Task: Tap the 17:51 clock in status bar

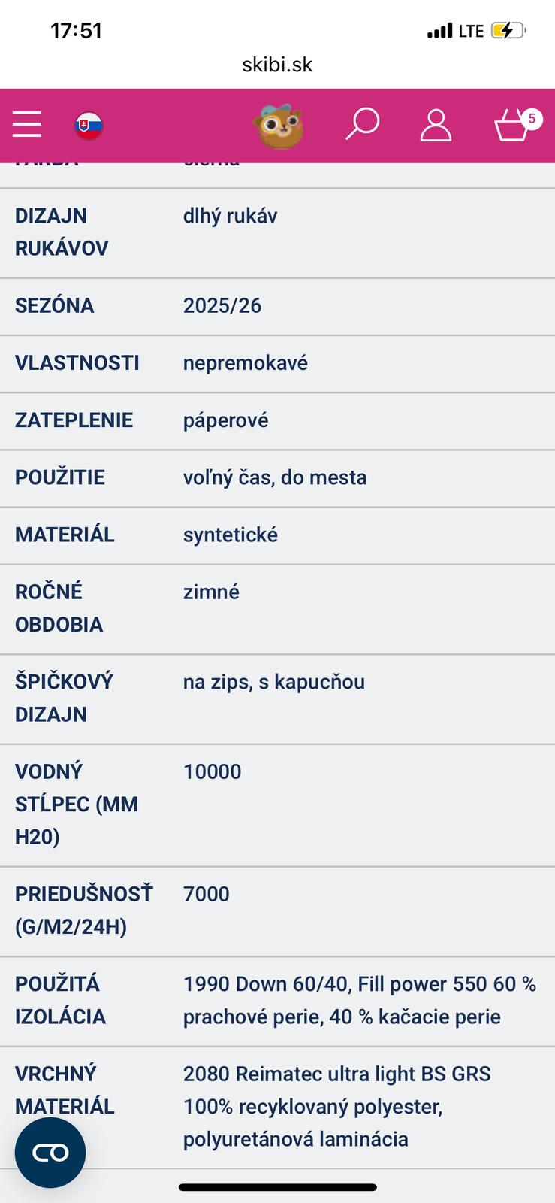Action: [76, 31]
